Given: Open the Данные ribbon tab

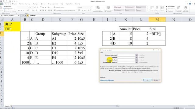Looking at the screenshot, I should [43, 4].
